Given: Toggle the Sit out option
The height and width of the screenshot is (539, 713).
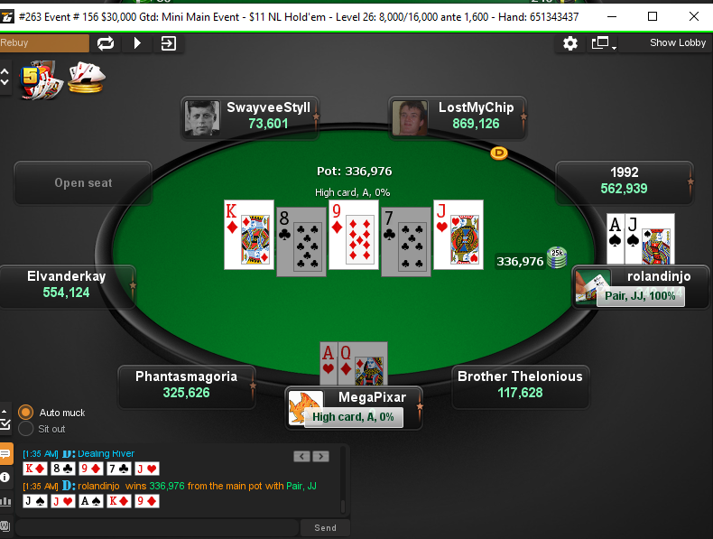Looking at the screenshot, I should [x=25, y=429].
